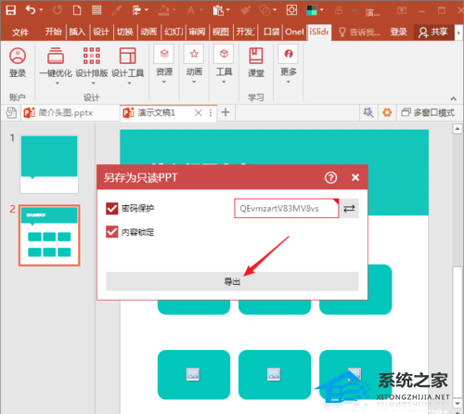Click the orange gear settings icon
Screen dimensions: 464x414
pos(387,112)
